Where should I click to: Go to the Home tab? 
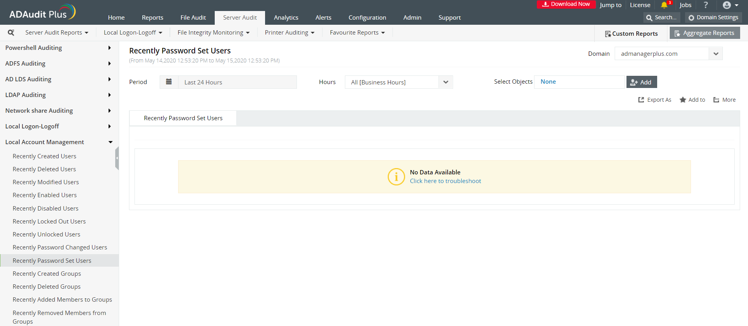[x=116, y=18]
